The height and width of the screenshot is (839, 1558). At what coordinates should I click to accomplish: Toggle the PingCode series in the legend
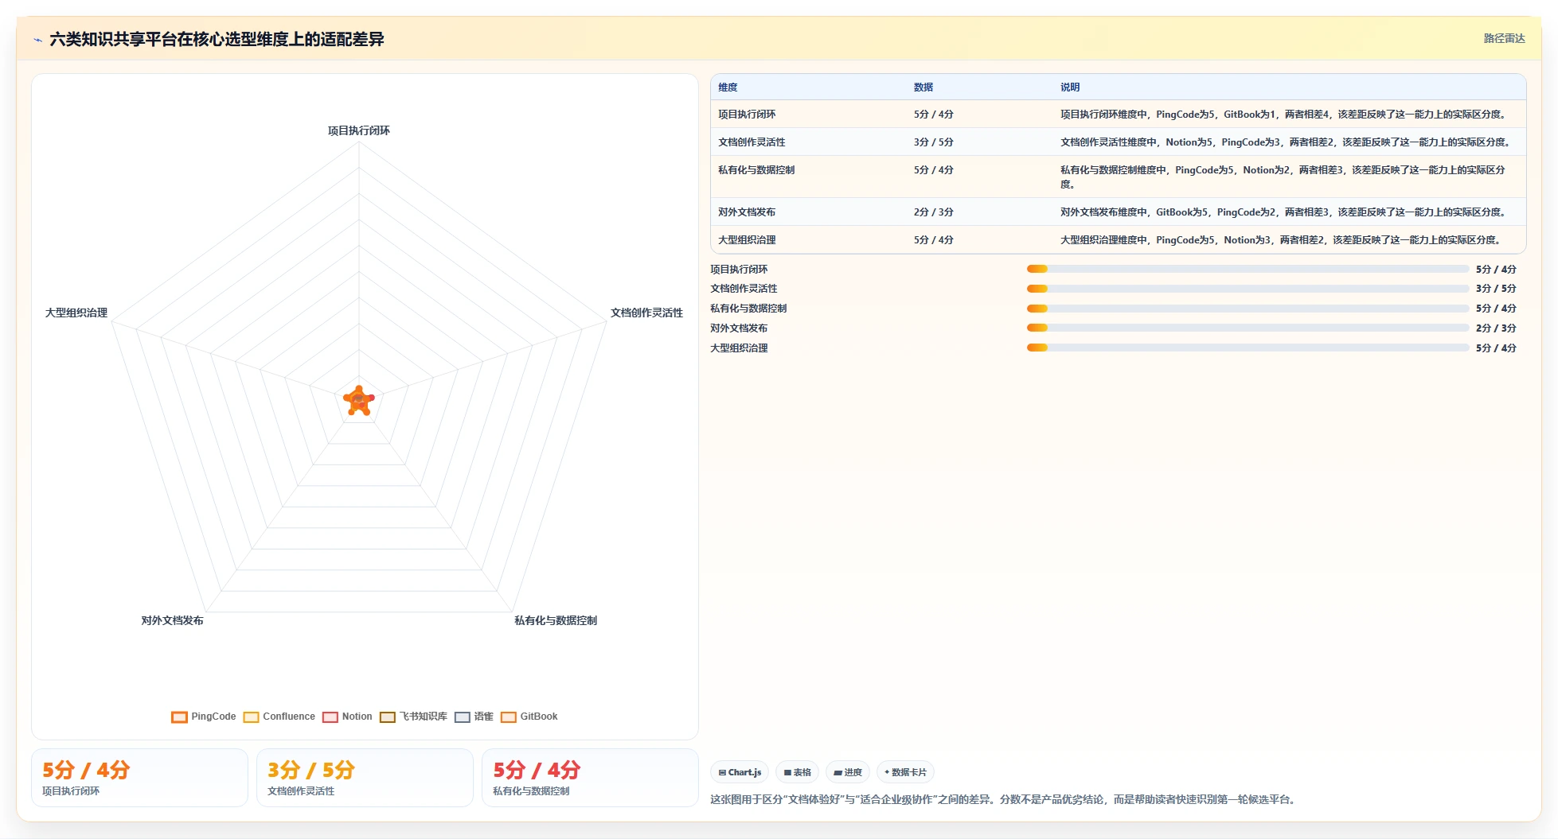[x=204, y=717]
